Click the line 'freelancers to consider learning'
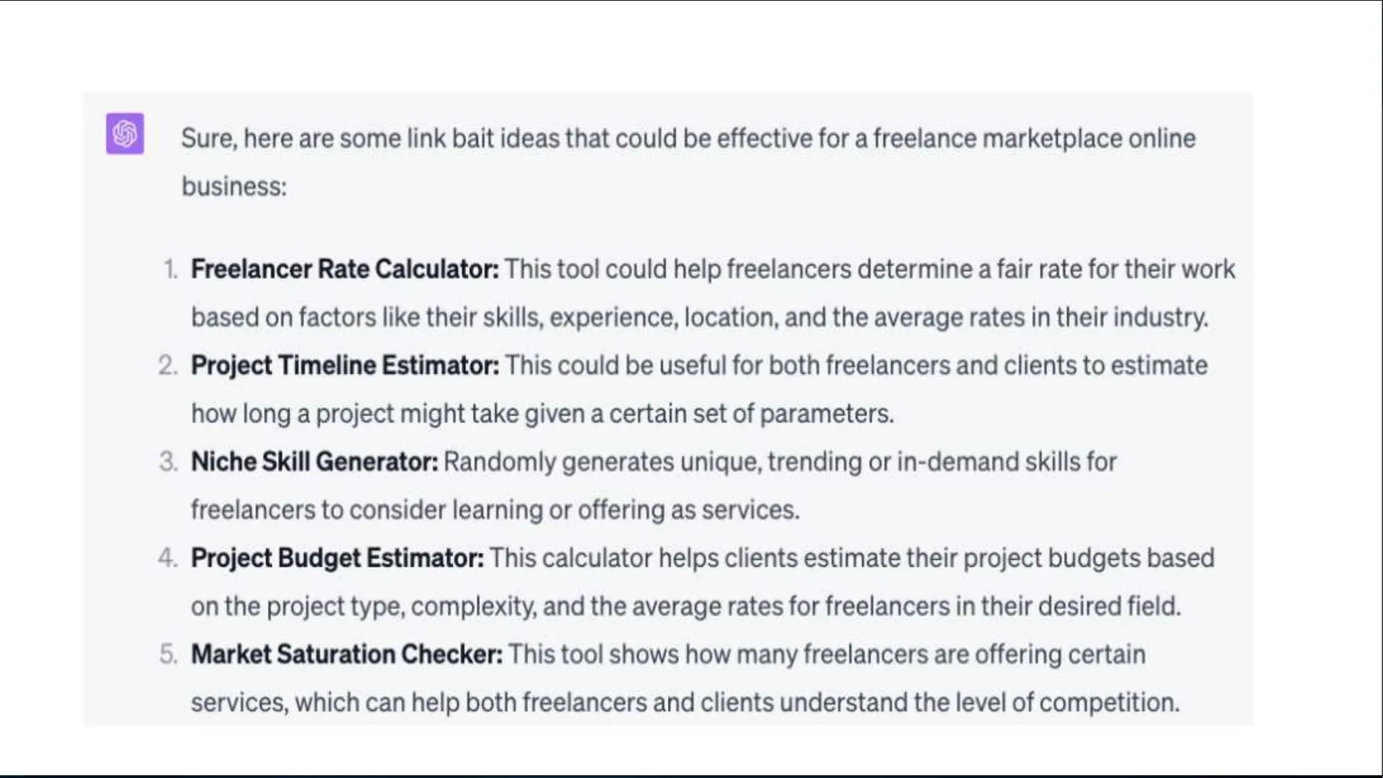This screenshot has width=1383, height=778. (x=494, y=510)
